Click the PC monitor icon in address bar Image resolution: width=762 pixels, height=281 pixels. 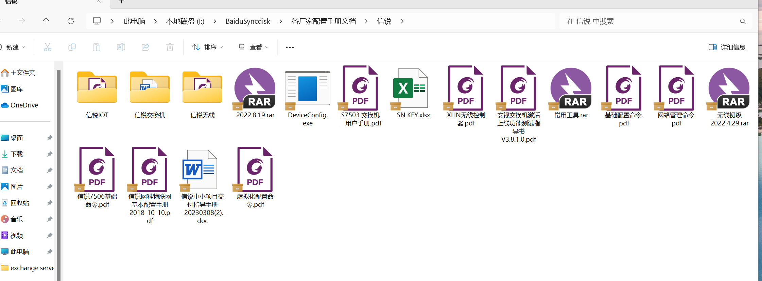[97, 21]
